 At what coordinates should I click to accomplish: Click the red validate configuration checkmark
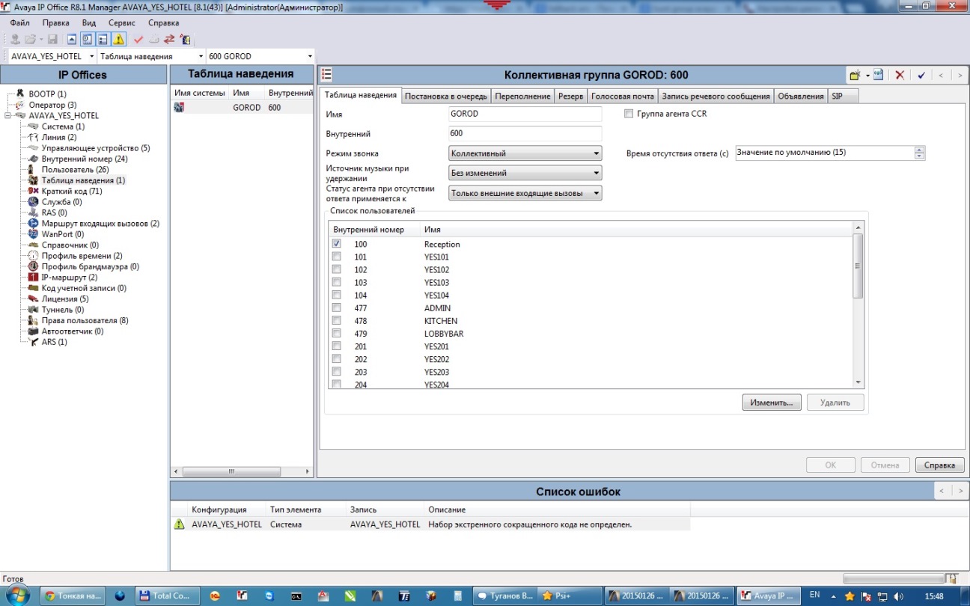click(x=138, y=39)
